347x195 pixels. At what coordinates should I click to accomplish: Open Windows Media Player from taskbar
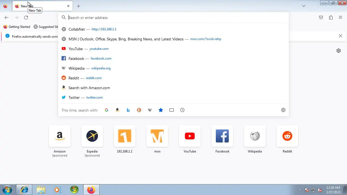[57, 190]
